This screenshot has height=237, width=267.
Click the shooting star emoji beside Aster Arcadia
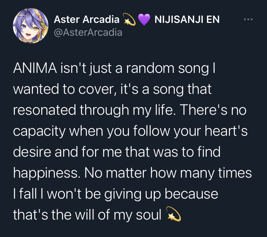[129, 19]
